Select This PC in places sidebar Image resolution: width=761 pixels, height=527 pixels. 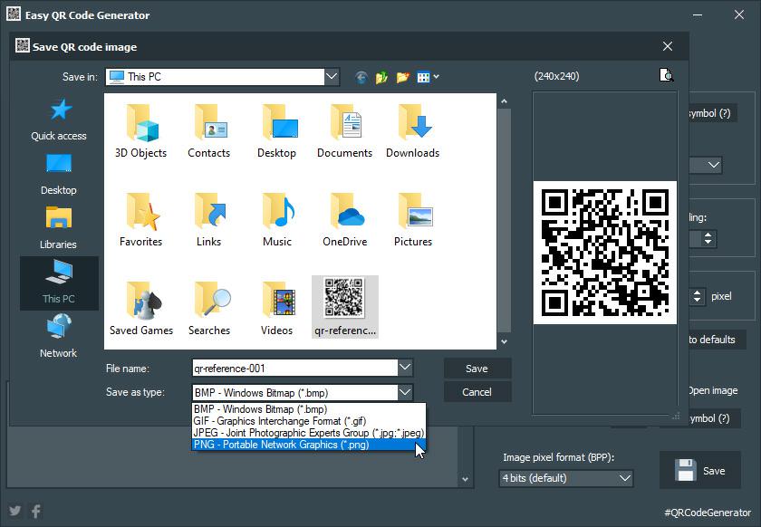click(59, 283)
